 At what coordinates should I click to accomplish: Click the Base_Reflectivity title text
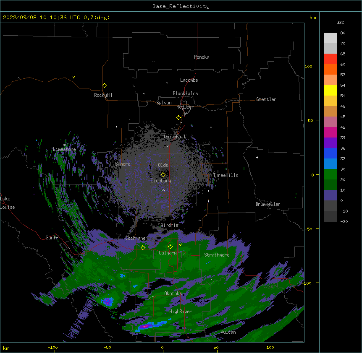[181, 6]
